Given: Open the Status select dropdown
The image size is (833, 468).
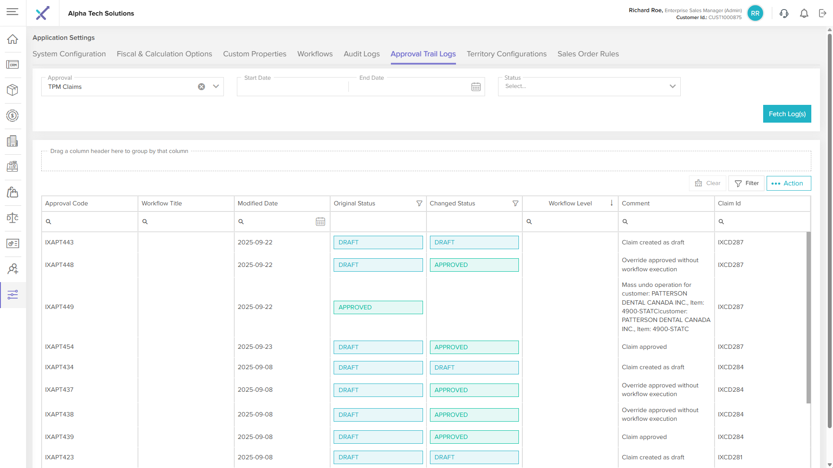Looking at the screenshot, I should [x=672, y=86].
